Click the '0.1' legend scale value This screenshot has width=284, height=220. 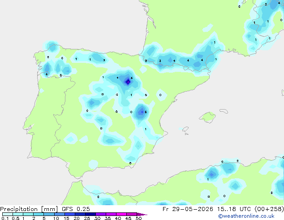click(x=5, y=218)
